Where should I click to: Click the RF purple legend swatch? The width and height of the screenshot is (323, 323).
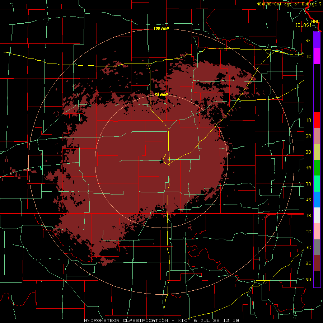click(317, 40)
